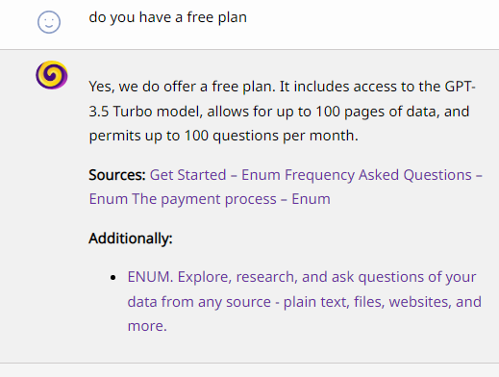Select the user message "do you have a free plan"
Image resolution: width=499 pixels, height=377 pixels.
168,17
